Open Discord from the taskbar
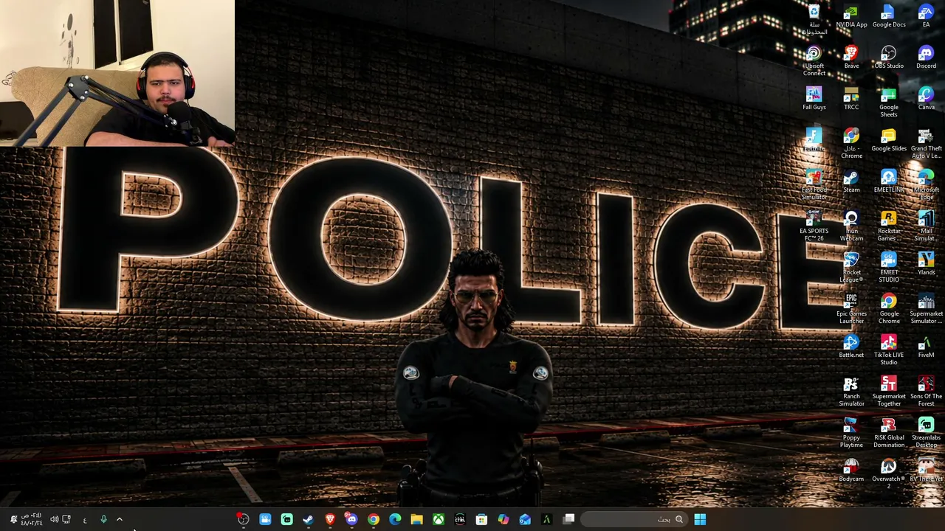 (351, 519)
